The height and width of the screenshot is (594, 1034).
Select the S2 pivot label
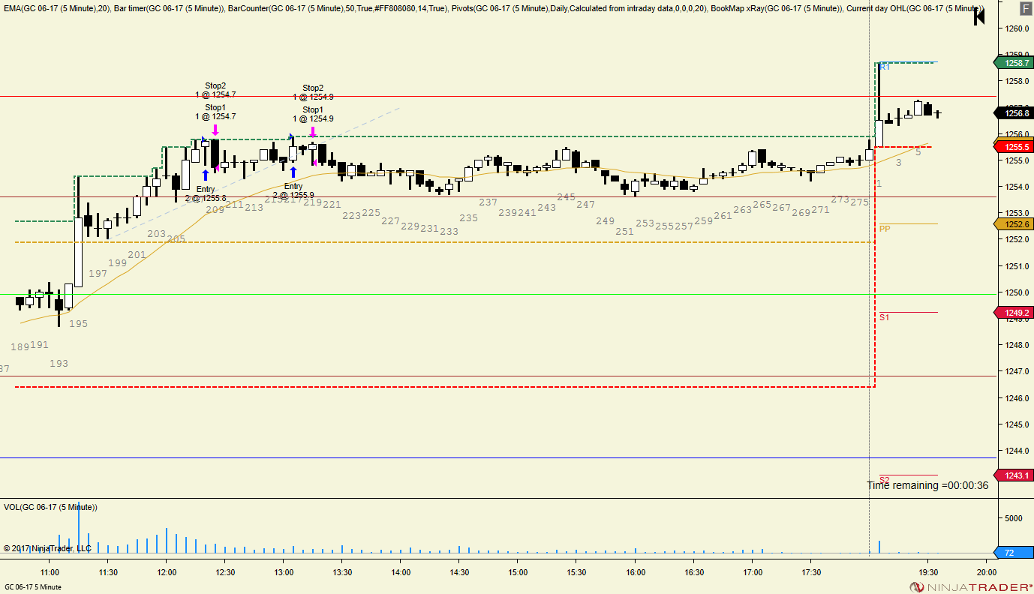[x=884, y=479]
